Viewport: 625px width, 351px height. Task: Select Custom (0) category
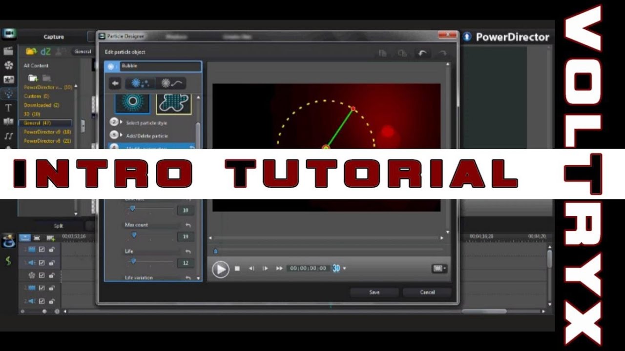coord(37,97)
